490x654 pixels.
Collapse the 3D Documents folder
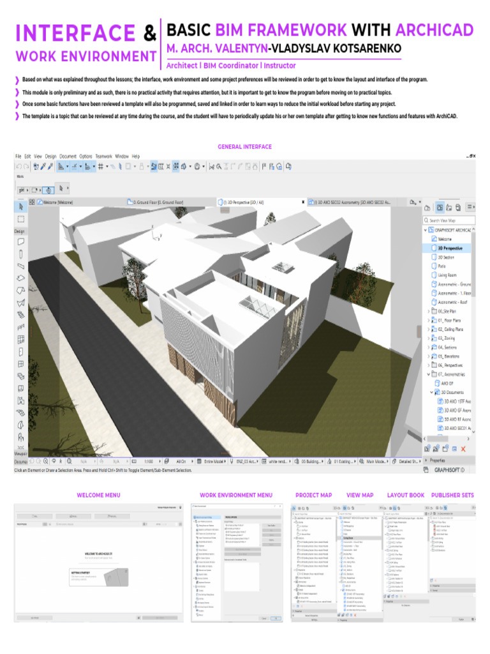click(432, 392)
